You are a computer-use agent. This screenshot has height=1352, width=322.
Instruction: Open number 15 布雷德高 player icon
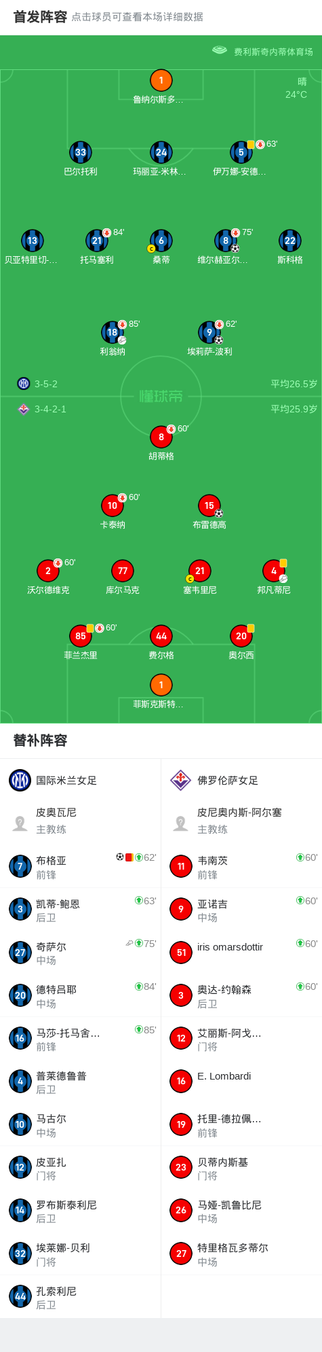[x=209, y=505]
